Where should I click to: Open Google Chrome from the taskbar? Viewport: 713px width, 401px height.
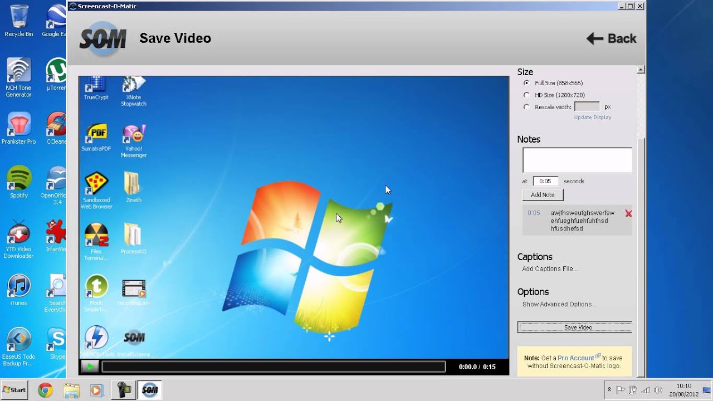(x=45, y=390)
